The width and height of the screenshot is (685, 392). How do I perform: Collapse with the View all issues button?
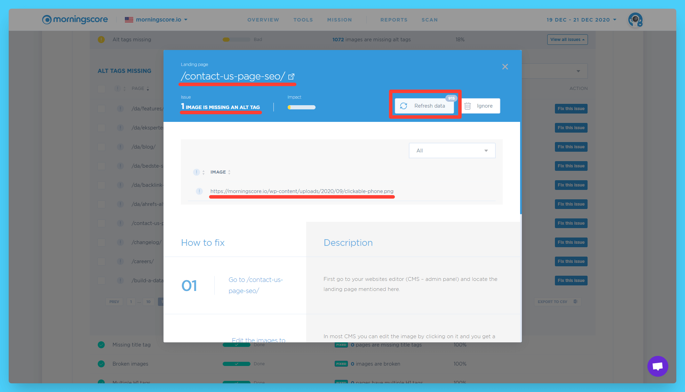[567, 40]
